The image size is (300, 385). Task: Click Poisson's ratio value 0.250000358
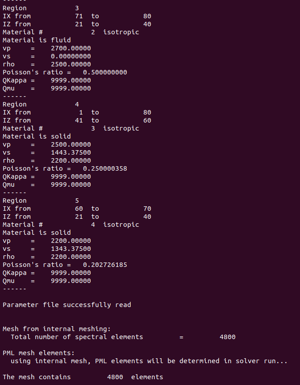[x=105, y=168]
